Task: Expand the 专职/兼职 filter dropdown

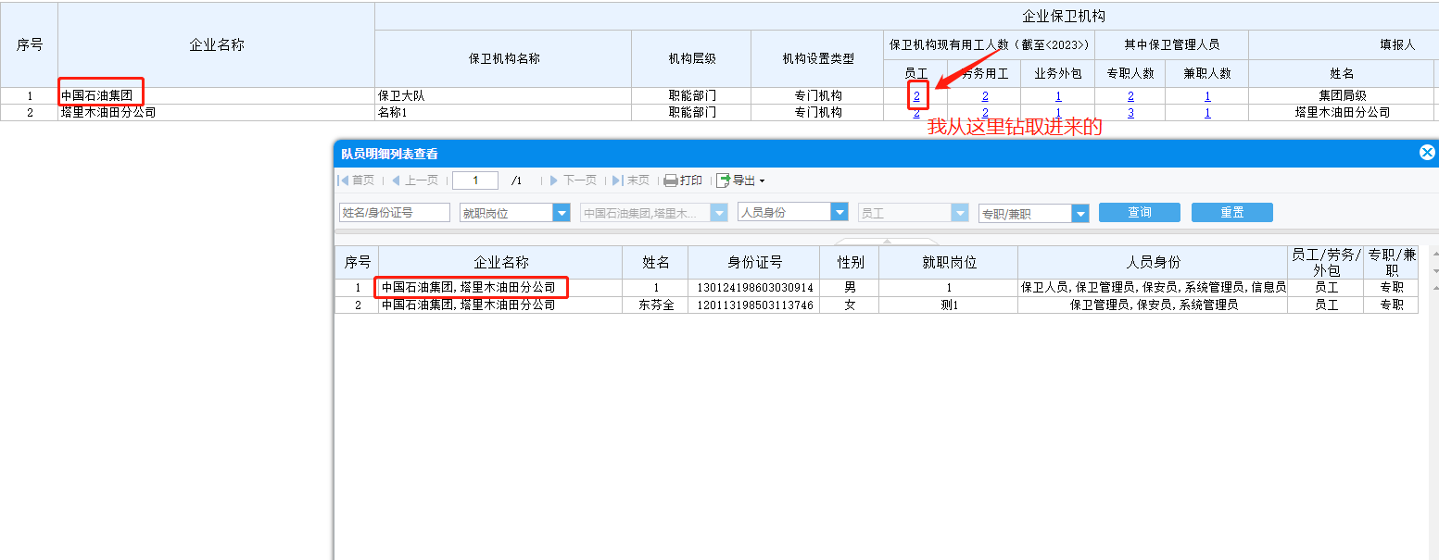Action: point(1080,214)
